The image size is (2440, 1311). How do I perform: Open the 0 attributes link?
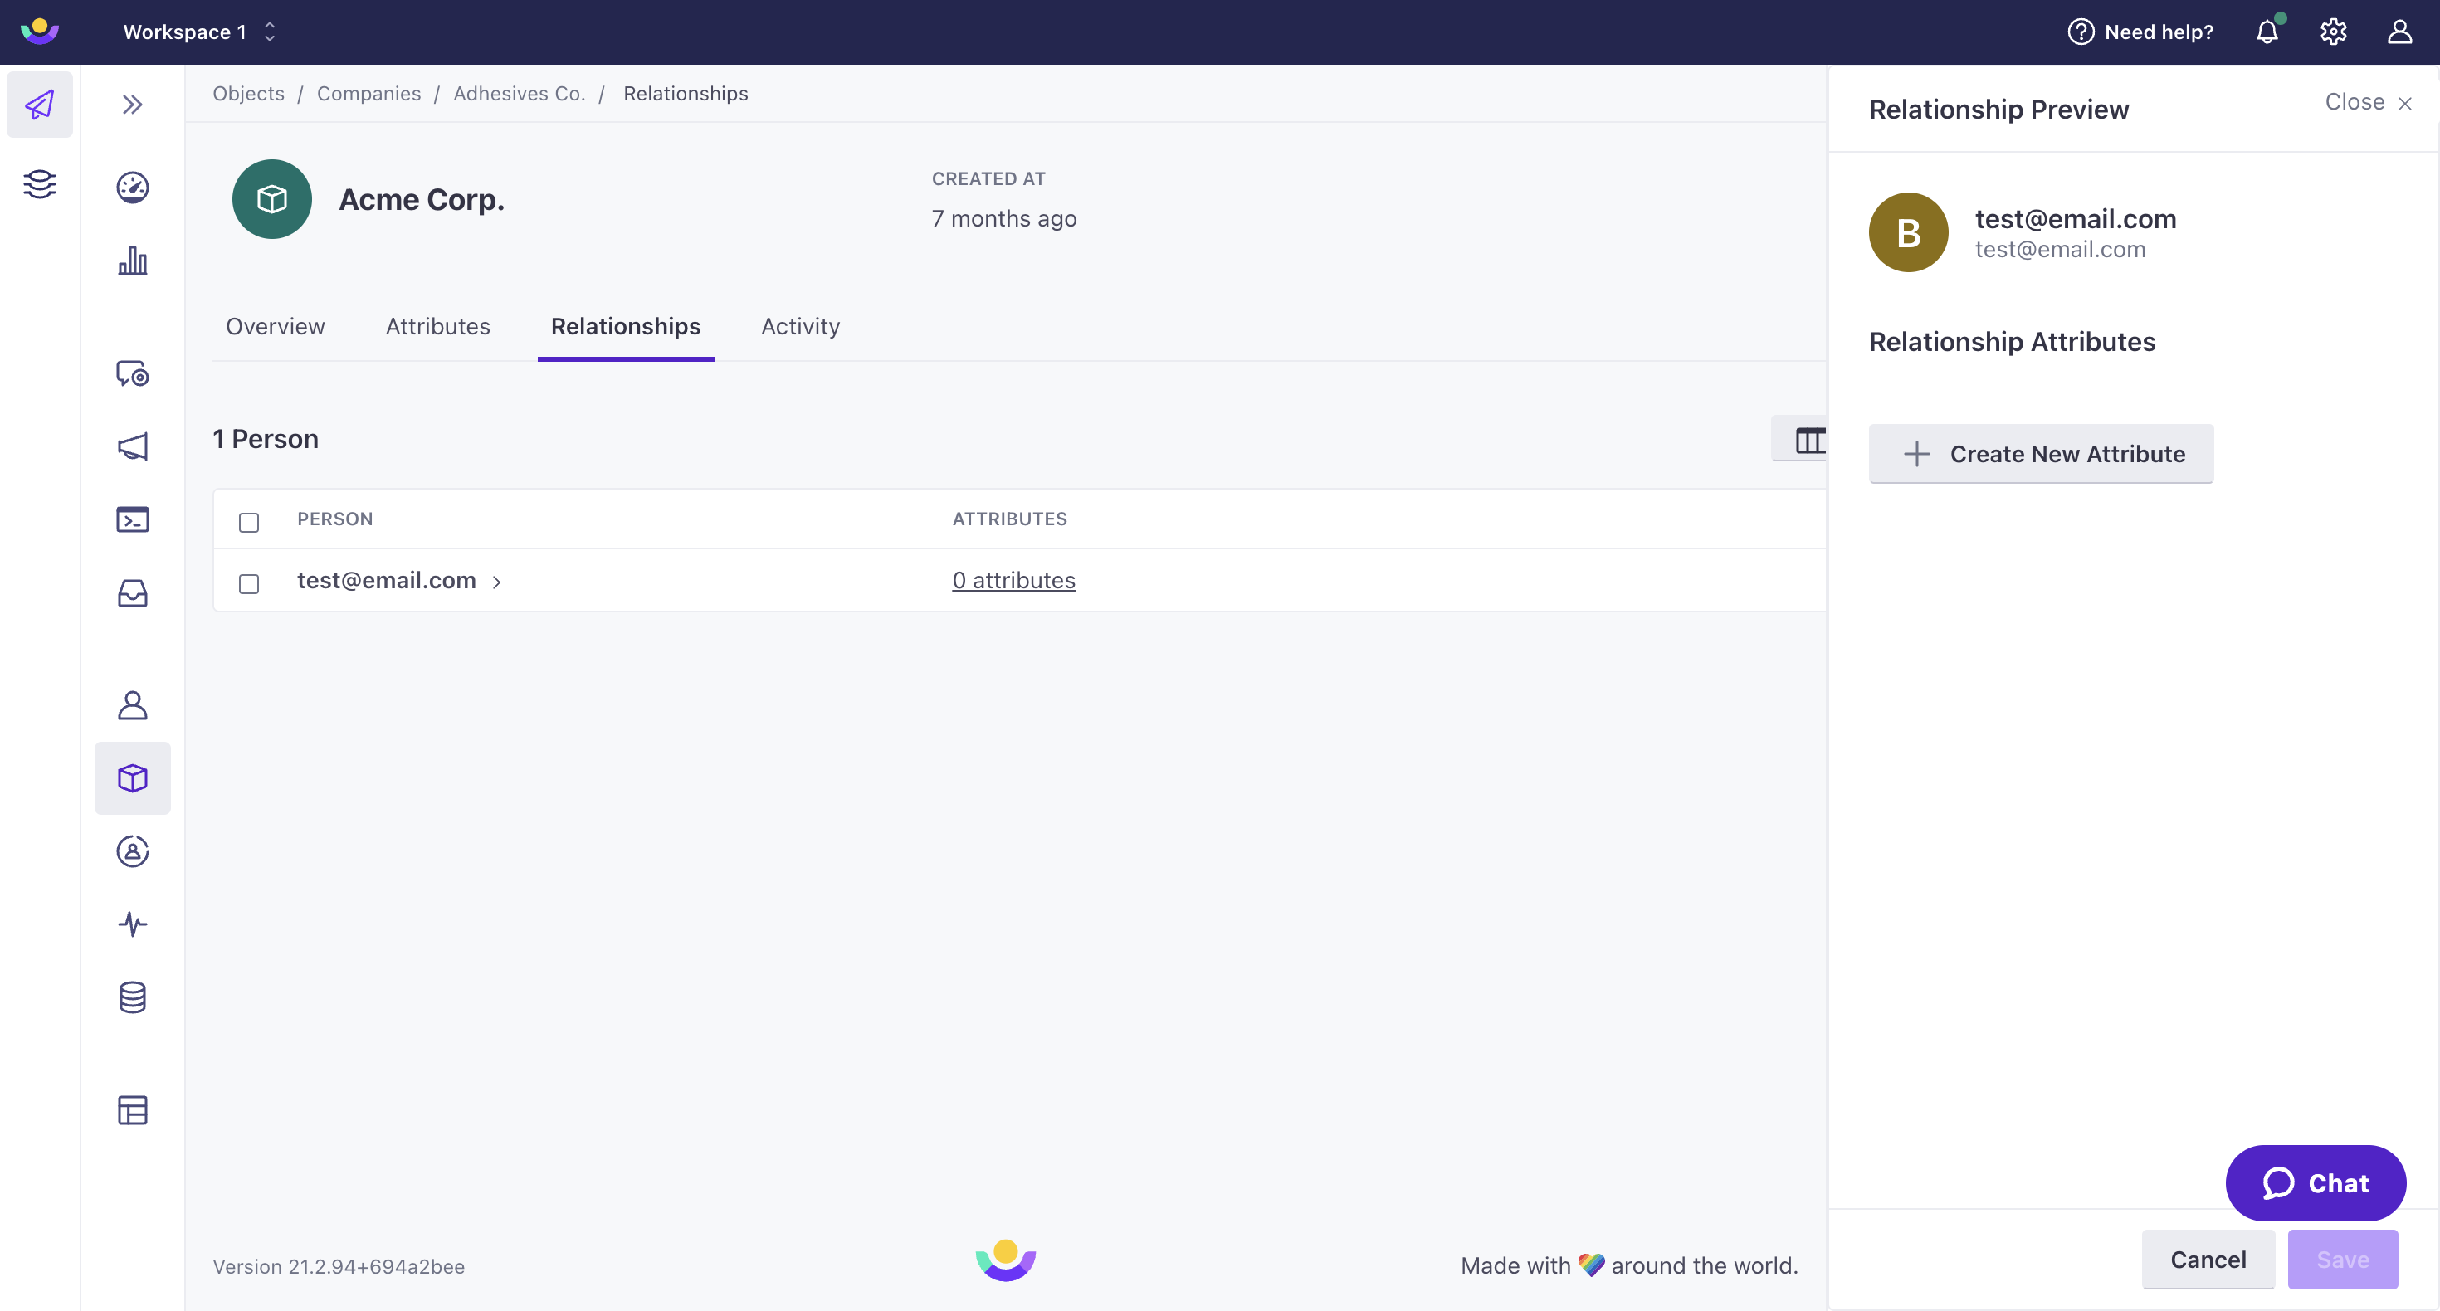(1013, 580)
